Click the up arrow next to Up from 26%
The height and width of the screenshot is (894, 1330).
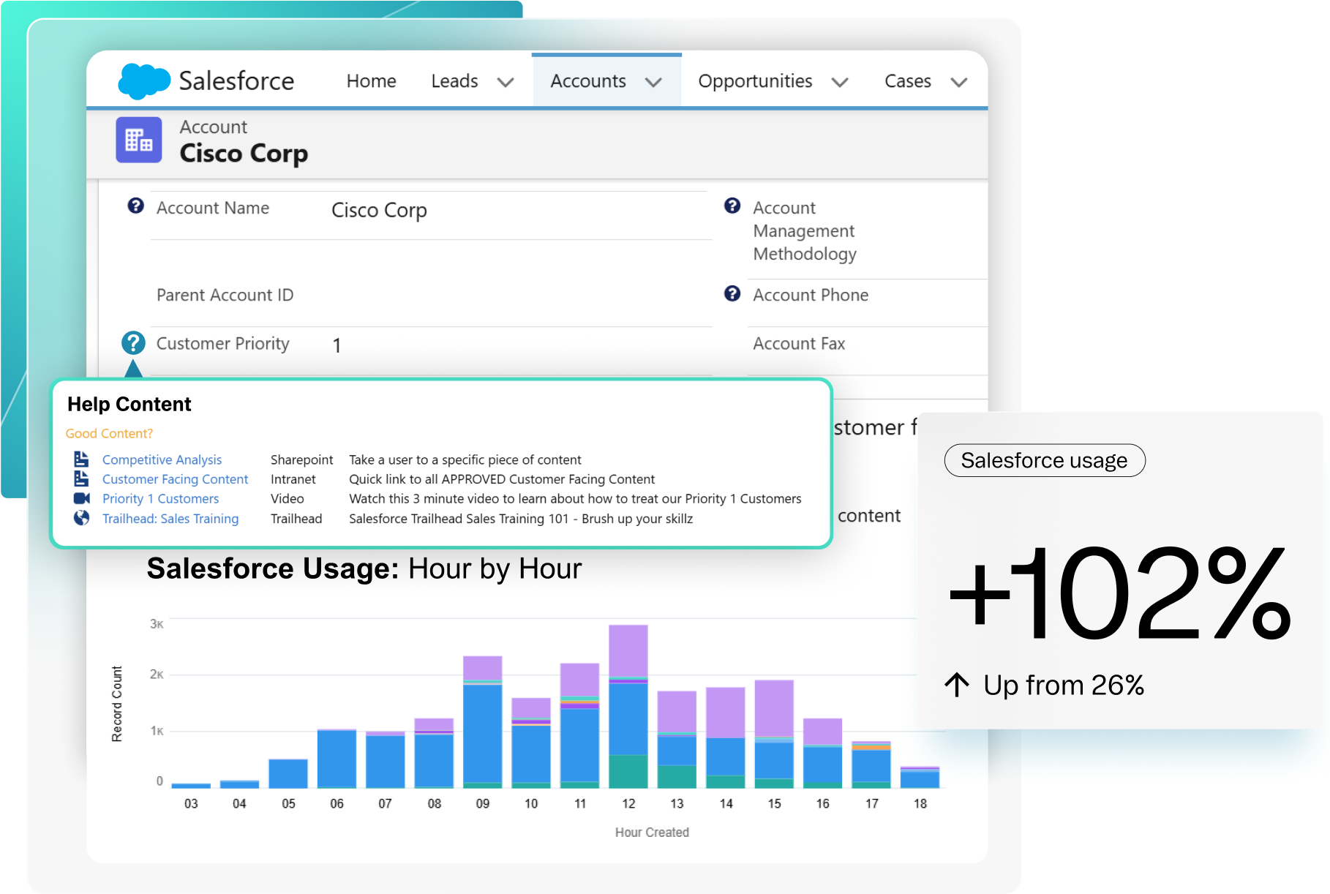coord(956,685)
